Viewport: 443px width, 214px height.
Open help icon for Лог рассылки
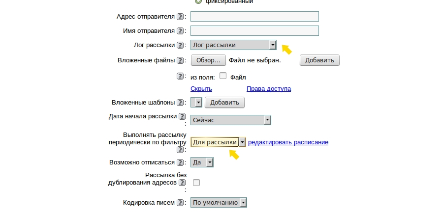tap(180, 46)
